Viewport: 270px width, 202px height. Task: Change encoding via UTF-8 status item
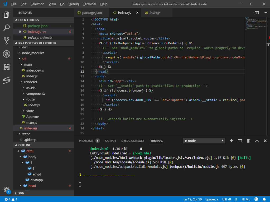(226, 199)
